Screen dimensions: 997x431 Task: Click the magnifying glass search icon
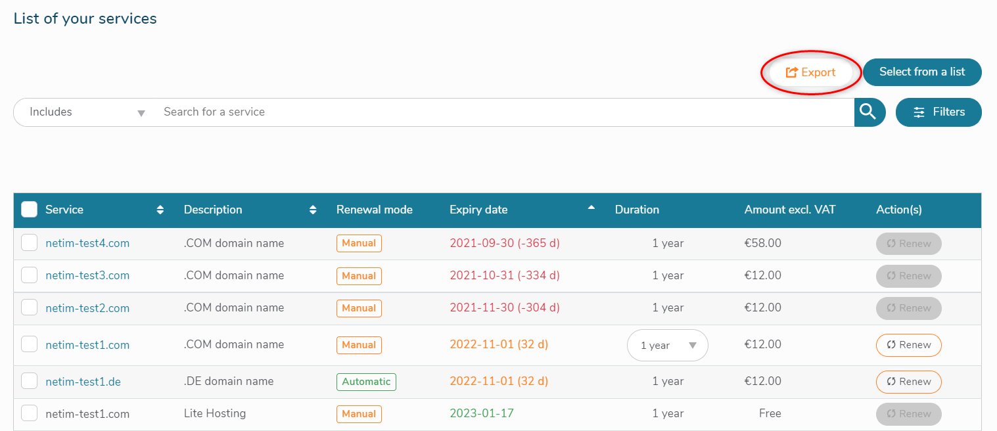click(x=868, y=112)
